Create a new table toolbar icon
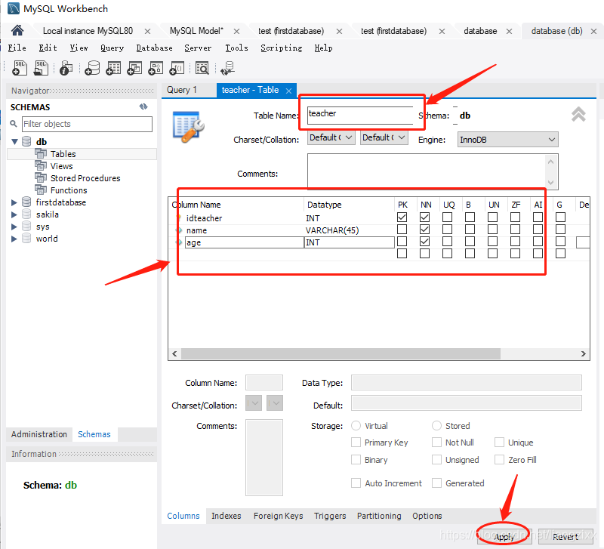Image resolution: width=604 pixels, height=549 pixels. coord(113,68)
